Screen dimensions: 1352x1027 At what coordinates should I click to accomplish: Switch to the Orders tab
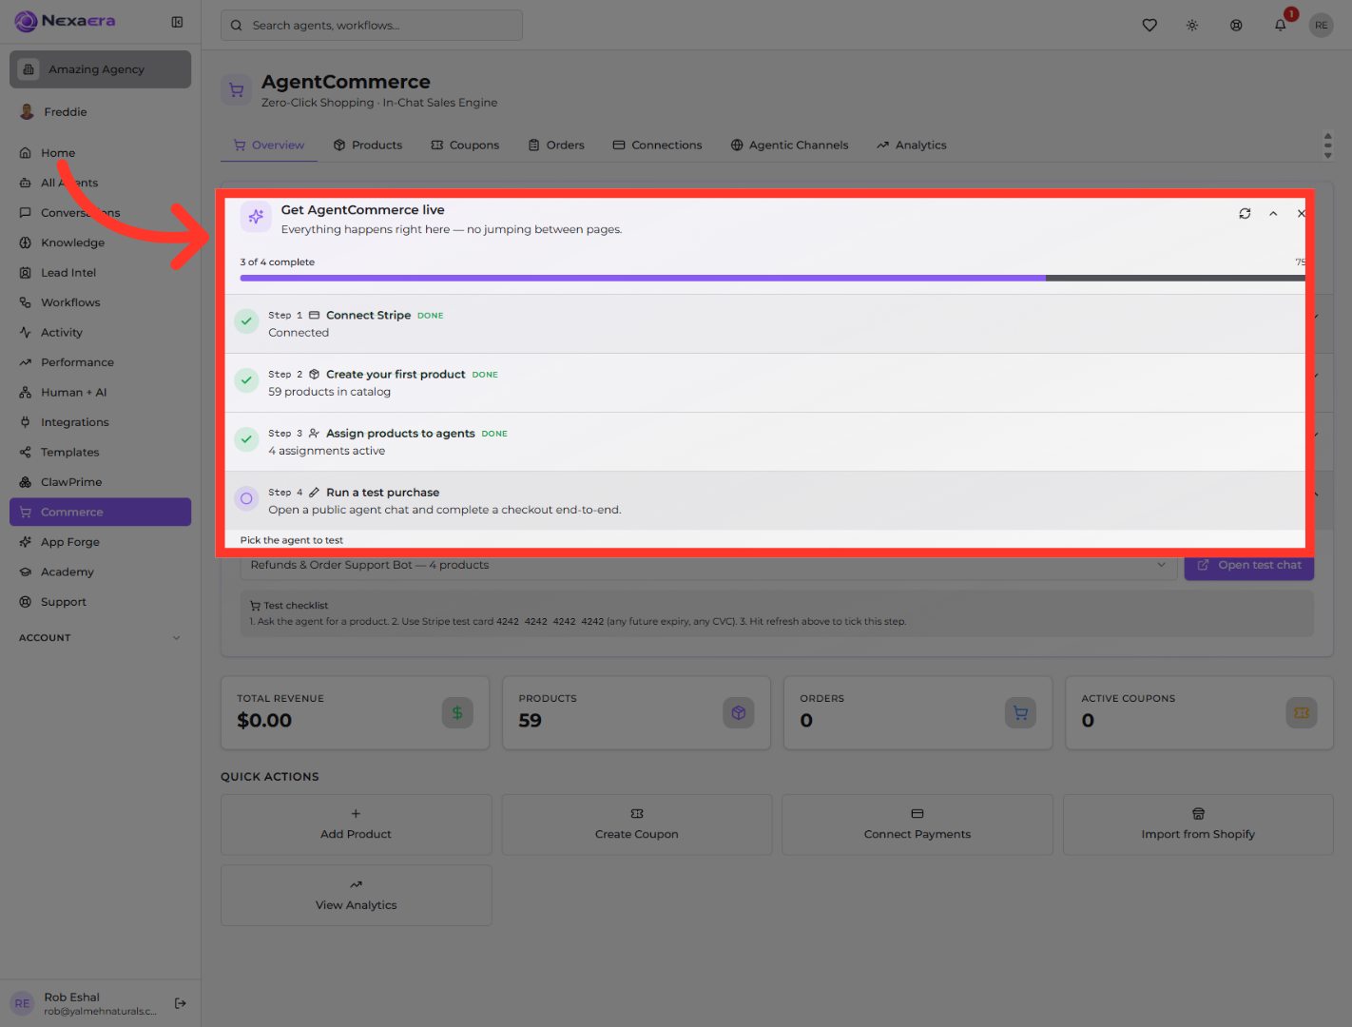[556, 145]
